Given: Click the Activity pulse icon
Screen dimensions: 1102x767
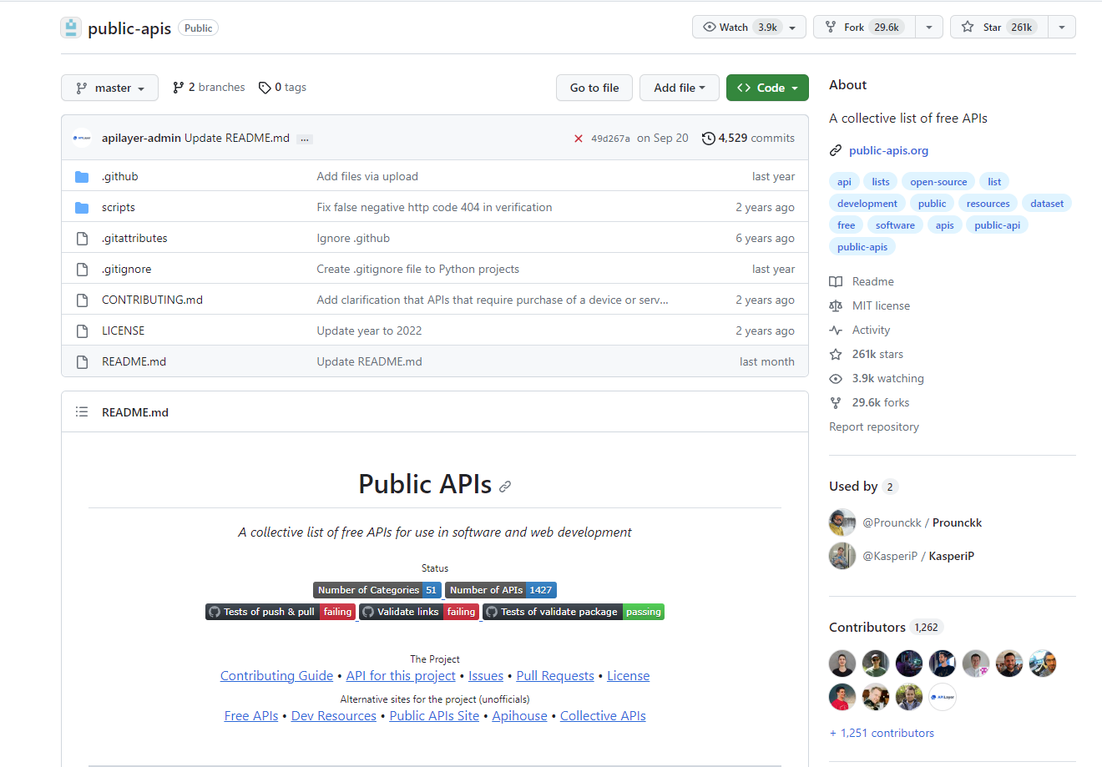Looking at the screenshot, I should [x=836, y=330].
